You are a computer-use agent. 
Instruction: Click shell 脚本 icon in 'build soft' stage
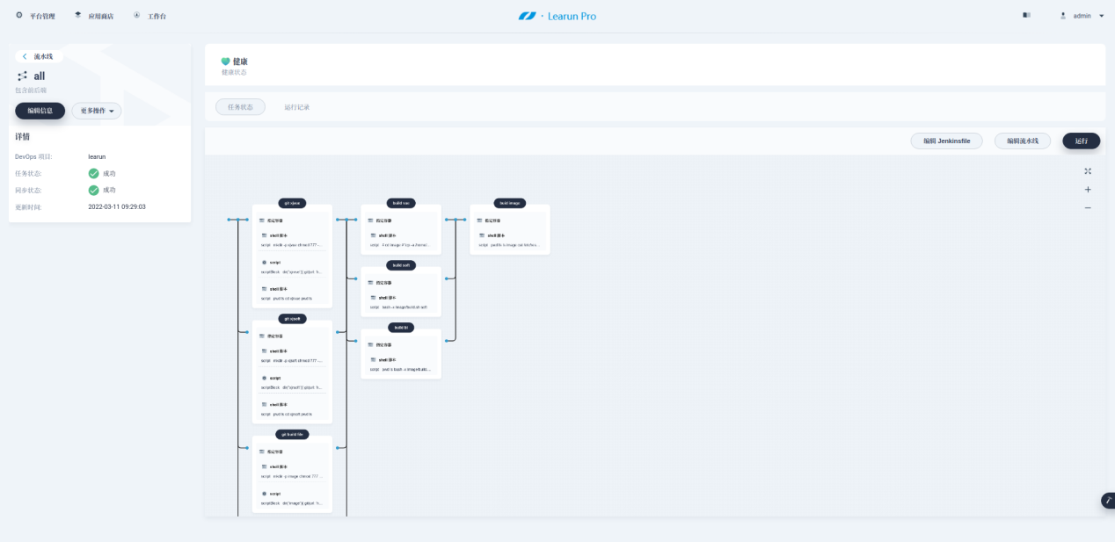373,298
